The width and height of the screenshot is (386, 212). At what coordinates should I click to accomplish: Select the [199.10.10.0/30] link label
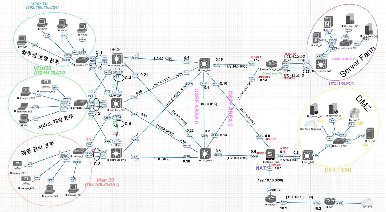[270, 180]
